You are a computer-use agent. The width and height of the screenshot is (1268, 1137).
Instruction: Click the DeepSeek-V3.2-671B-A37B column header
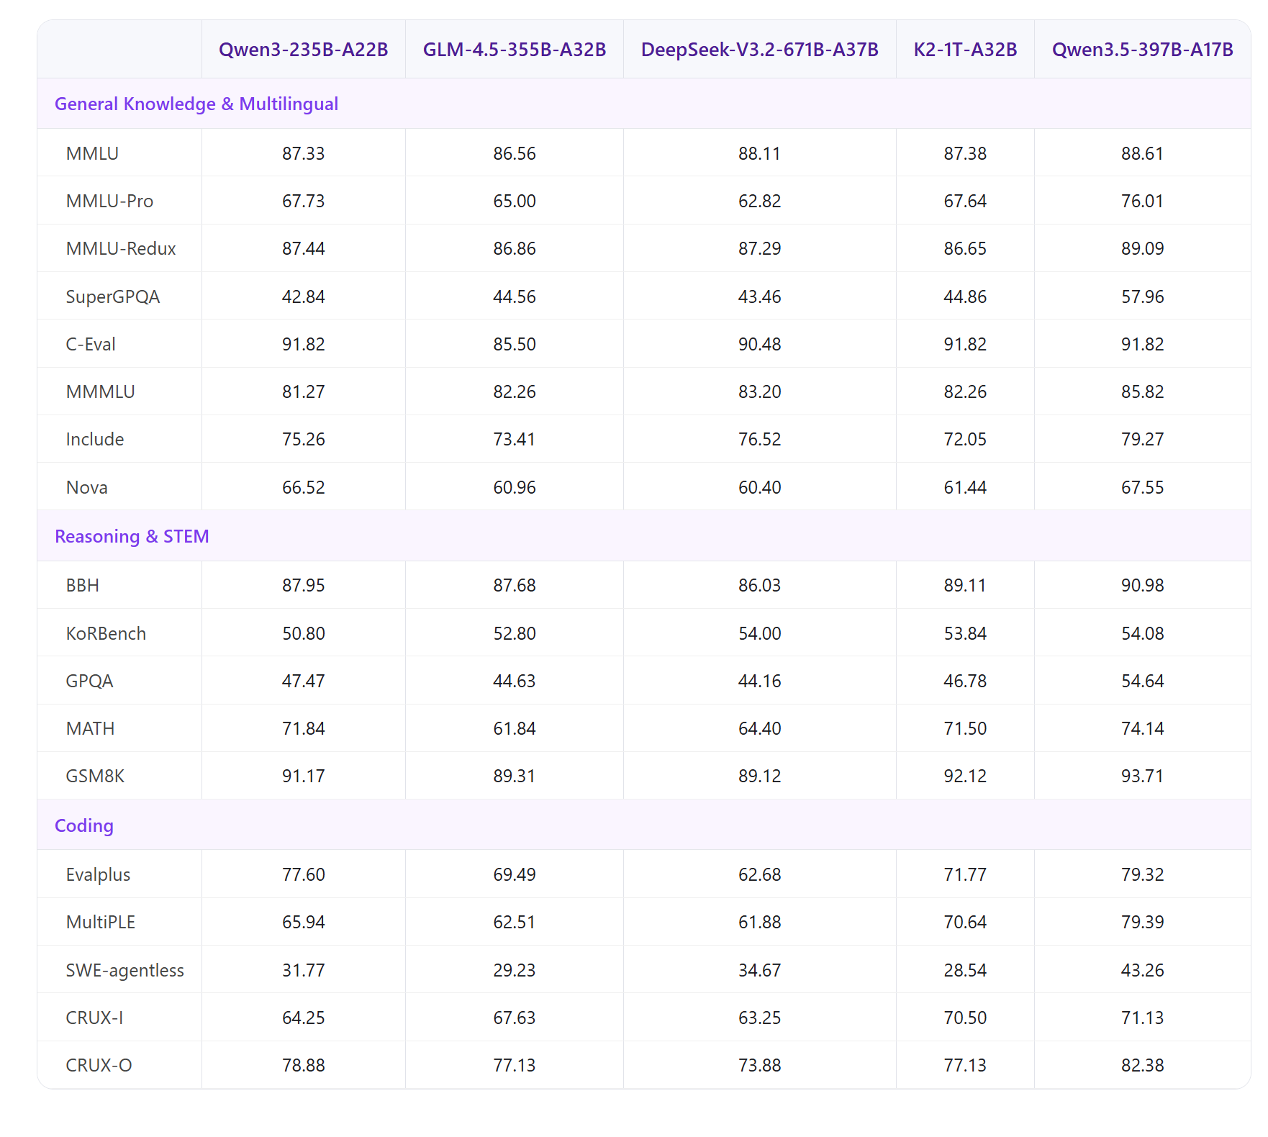[x=759, y=50]
